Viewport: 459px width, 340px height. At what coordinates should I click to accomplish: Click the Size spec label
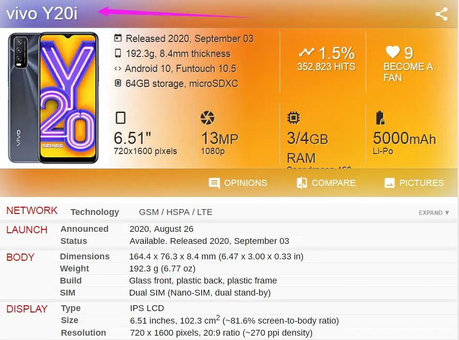tap(69, 320)
